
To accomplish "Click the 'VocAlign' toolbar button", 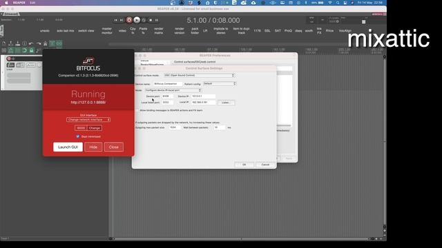I will point(345,30).
